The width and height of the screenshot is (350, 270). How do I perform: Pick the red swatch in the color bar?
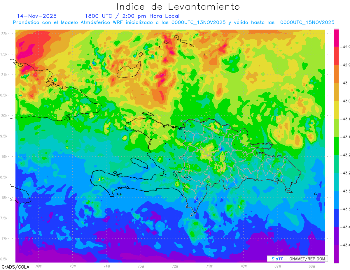pyautogui.click(x=336, y=56)
